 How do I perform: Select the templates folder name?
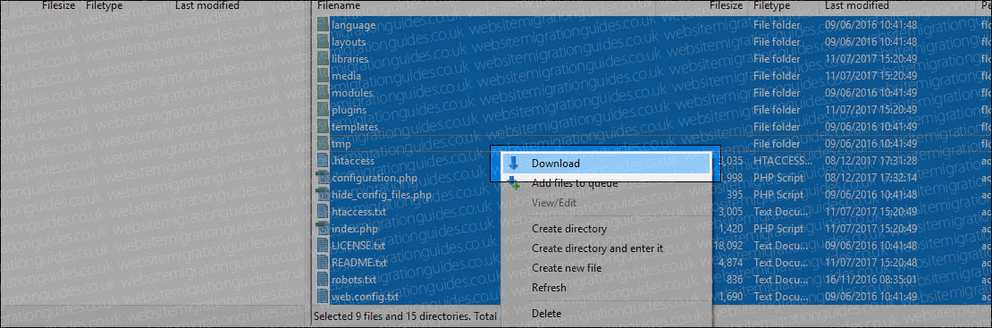point(355,127)
